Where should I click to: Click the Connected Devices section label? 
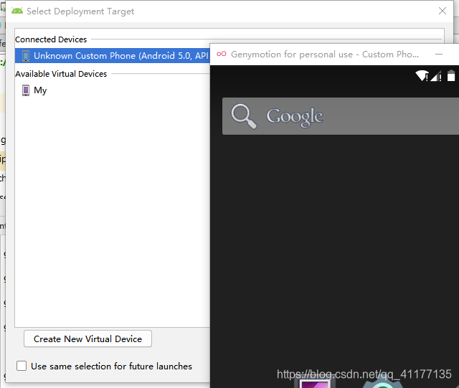(x=51, y=39)
